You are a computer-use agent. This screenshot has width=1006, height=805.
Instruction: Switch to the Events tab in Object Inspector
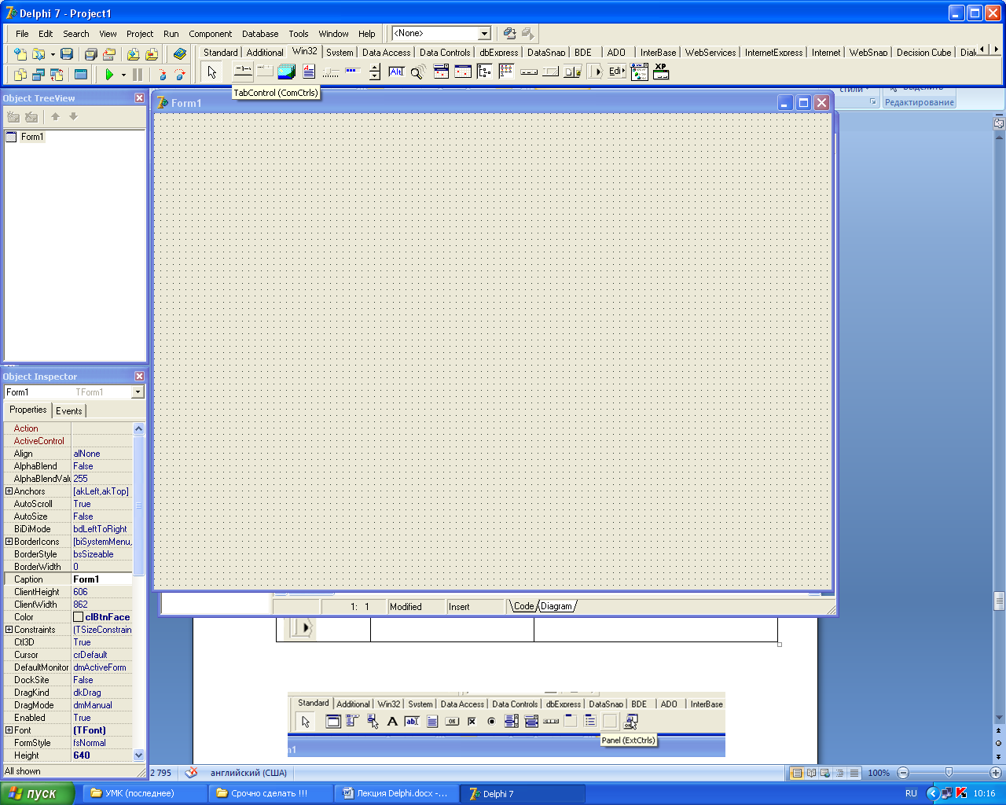click(x=69, y=410)
